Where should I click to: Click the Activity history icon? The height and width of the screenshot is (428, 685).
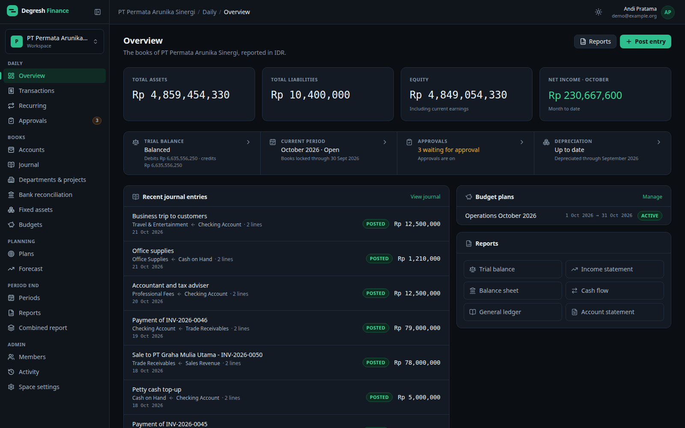(x=11, y=372)
